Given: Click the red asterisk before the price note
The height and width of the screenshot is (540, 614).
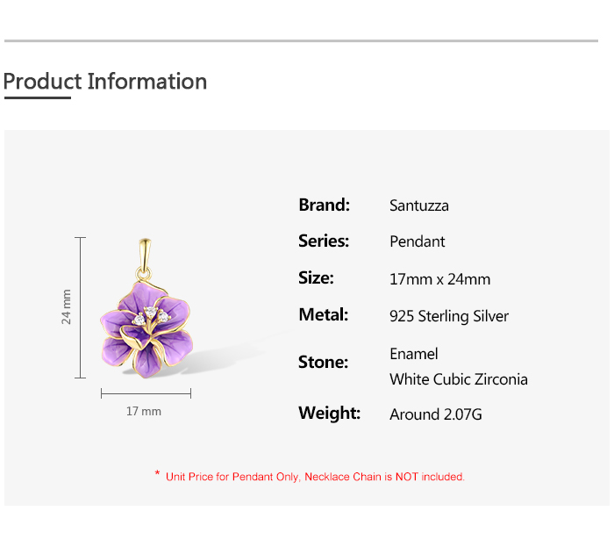Looking at the screenshot, I should pos(157,474).
